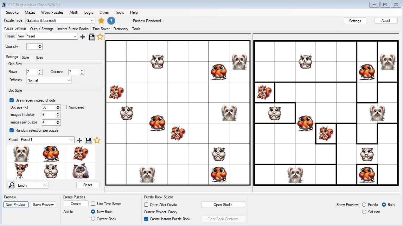Select the blue-eyed cat picker image
Screen dimensions: 403x226
[81, 171]
